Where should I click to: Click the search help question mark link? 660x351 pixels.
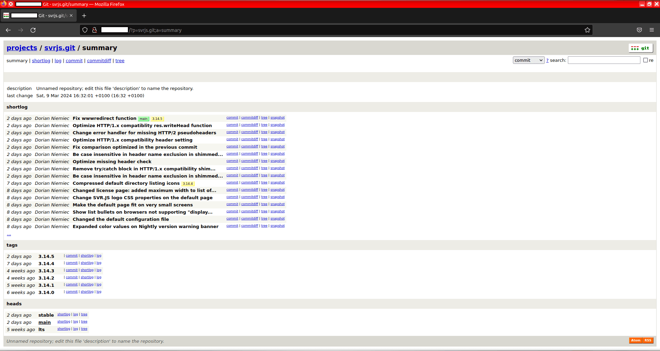tap(548, 60)
